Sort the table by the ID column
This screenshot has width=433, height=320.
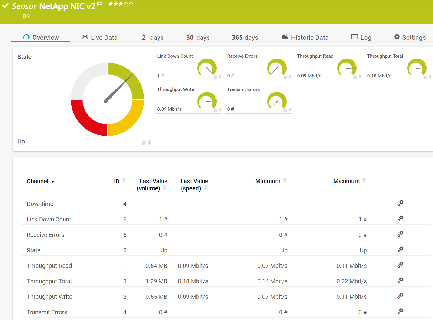[x=124, y=181]
